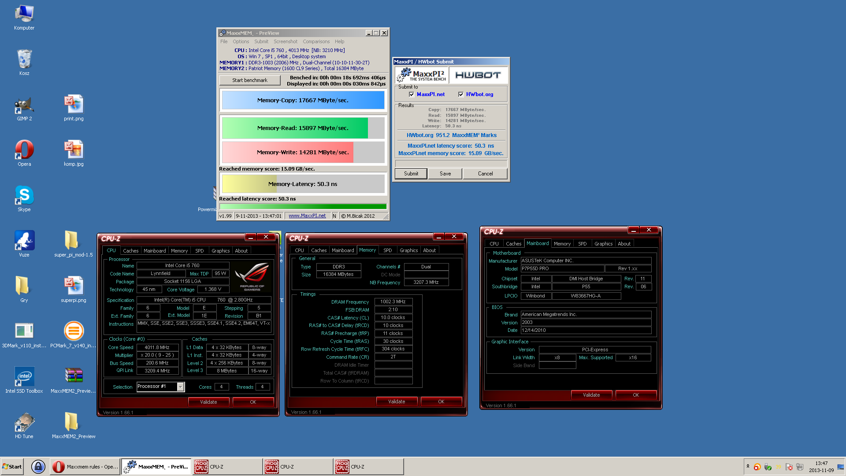The height and width of the screenshot is (476, 846).
Task: Select the superpi.png file icon
Action: click(74, 290)
